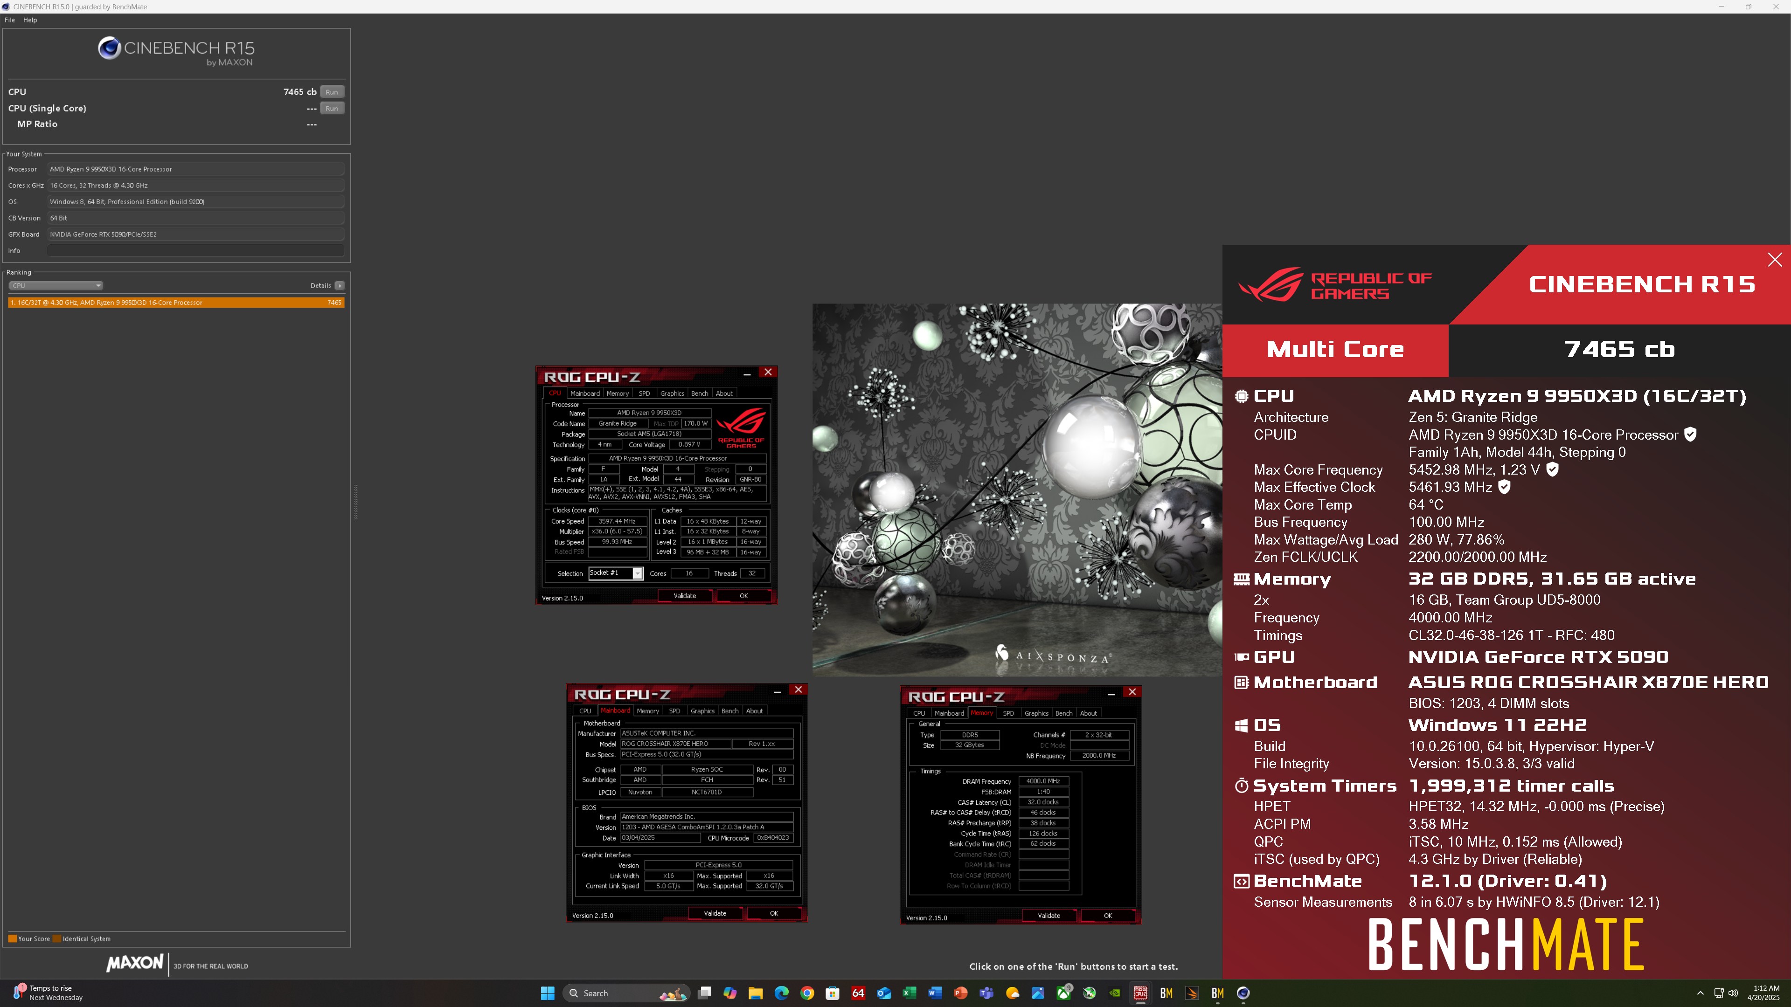This screenshot has width=1791, height=1007.
Task: Open Microsoft Teams from the taskbar
Action: click(986, 993)
